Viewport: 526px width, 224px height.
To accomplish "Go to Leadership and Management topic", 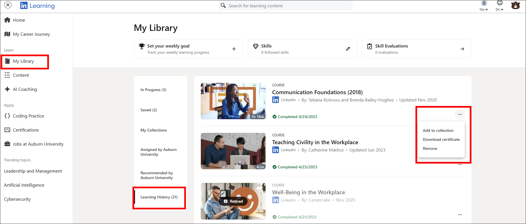I will point(33,171).
